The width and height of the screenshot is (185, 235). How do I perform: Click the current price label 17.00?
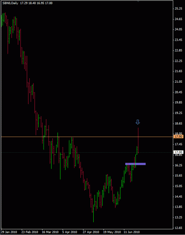pos(178,152)
